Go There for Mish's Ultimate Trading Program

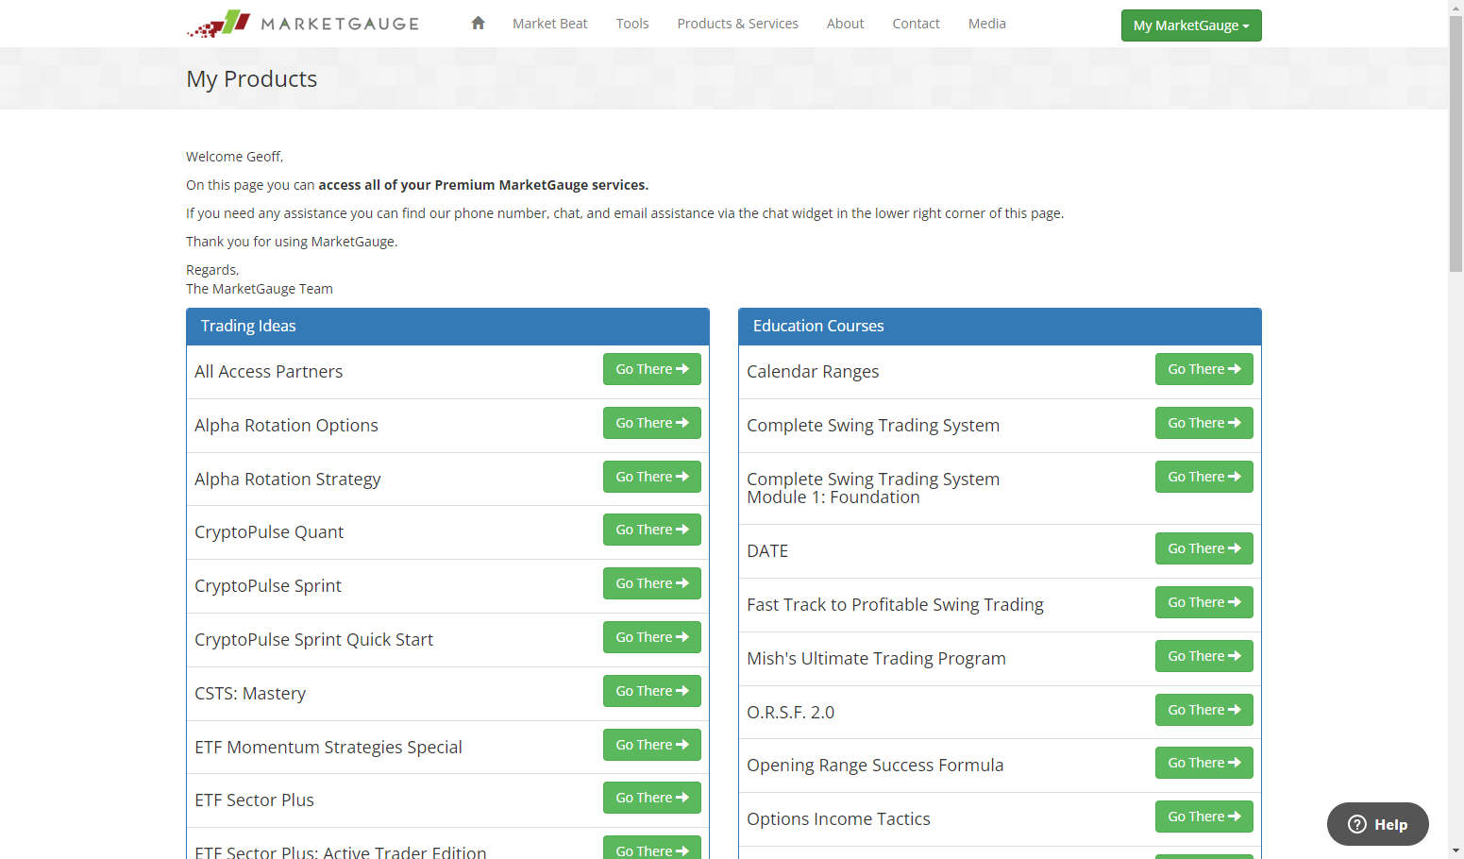click(1204, 656)
